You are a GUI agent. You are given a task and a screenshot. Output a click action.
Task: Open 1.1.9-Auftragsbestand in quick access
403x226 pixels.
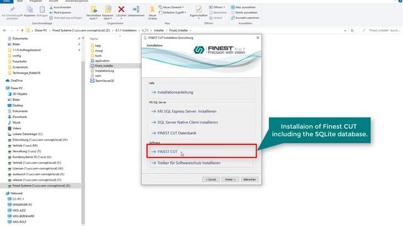click(24, 50)
